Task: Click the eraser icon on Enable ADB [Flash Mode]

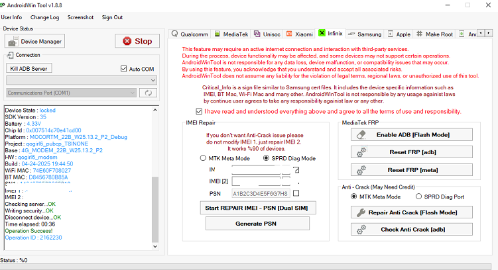Action: point(361,135)
